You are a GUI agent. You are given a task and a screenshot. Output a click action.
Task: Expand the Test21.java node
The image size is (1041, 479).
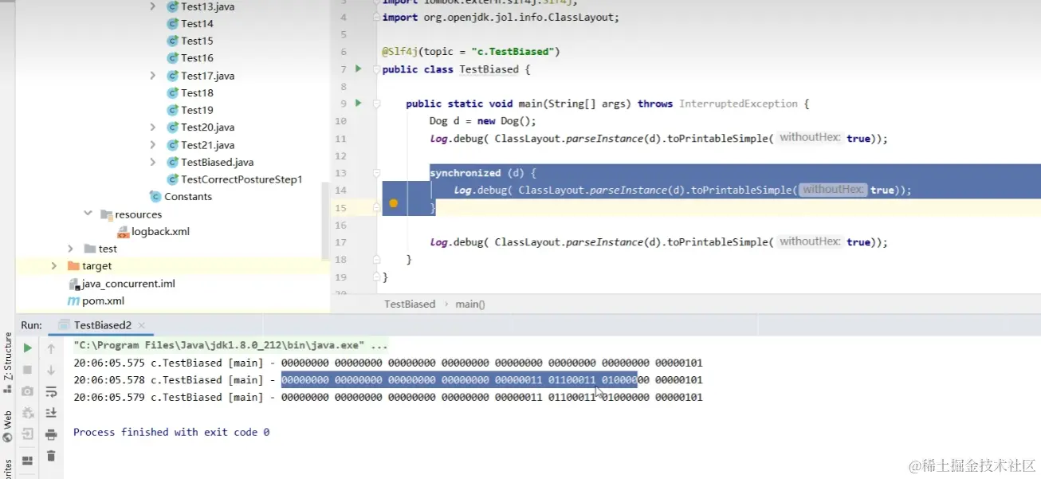pyautogui.click(x=153, y=145)
